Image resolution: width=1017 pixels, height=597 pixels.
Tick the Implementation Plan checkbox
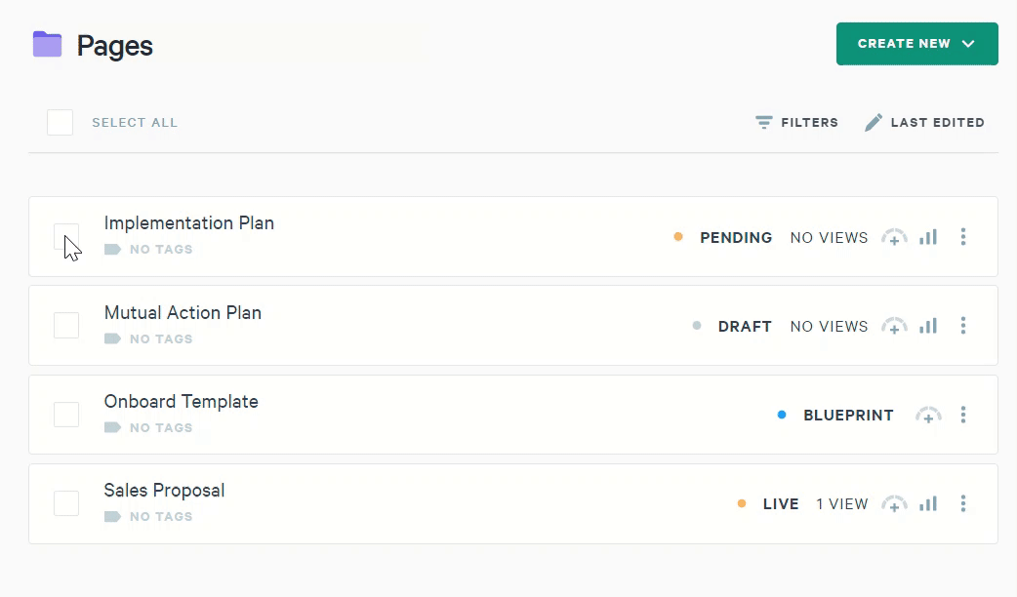[x=66, y=237]
